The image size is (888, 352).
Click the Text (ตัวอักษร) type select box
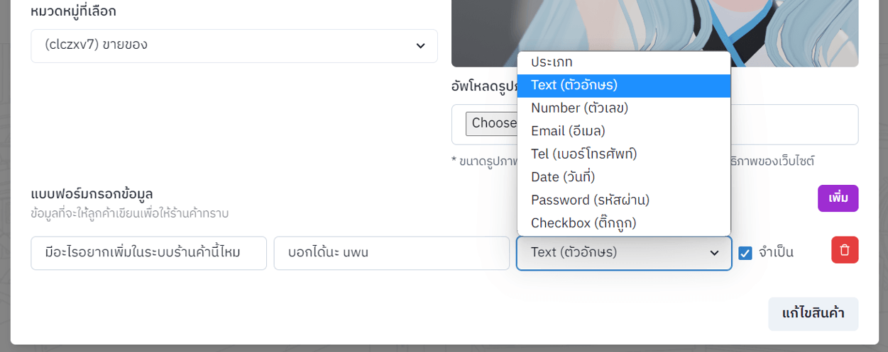(x=624, y=253)
